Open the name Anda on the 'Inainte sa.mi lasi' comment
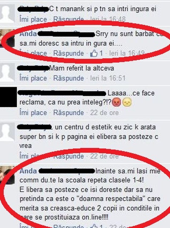170x228 pixels. coord(28,171)
